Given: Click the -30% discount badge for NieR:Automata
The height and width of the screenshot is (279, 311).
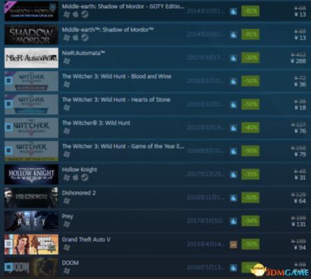Looking at the screenshot, I should (250, 58).
